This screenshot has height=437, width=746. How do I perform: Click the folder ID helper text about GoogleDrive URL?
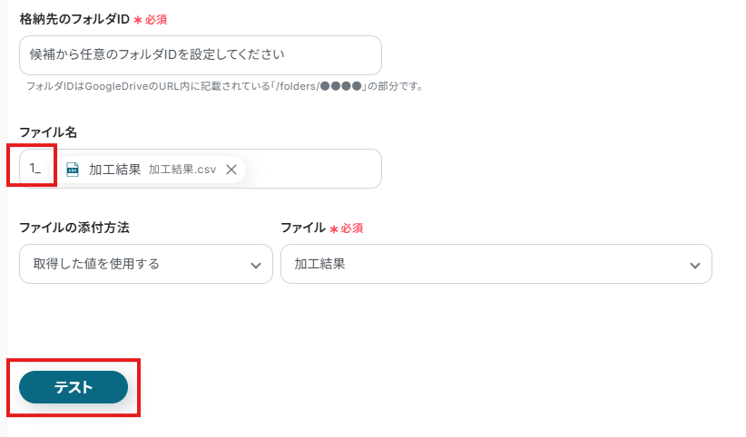pyautogui.click(x=225, y=86)
